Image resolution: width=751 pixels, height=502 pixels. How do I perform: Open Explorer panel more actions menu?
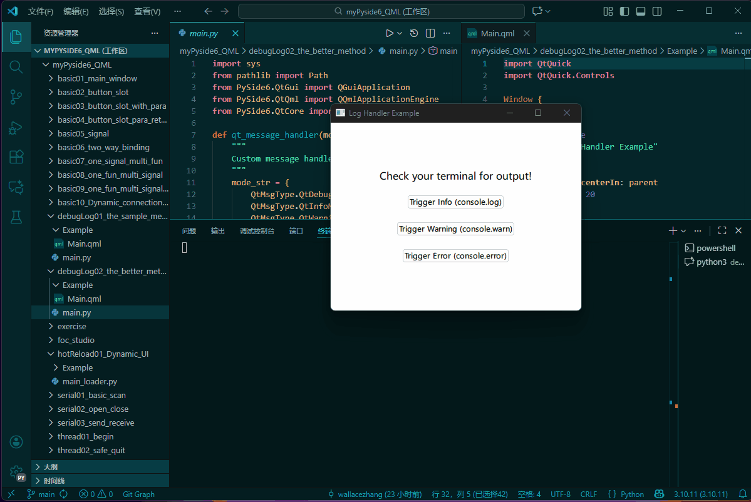155,33
